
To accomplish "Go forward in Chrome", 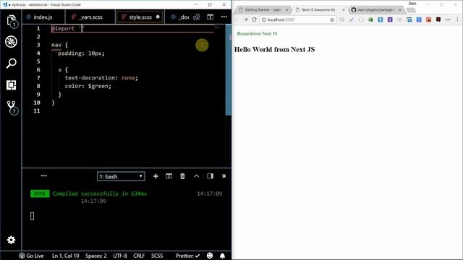I will tap(245, 19).
